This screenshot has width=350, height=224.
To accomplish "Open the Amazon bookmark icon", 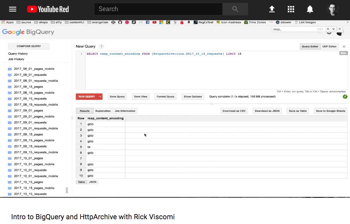I will tap(189, 22).
